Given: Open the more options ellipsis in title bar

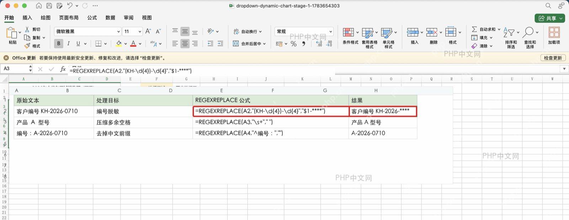Looking at the screenshot, I should [x=95, y=6].
